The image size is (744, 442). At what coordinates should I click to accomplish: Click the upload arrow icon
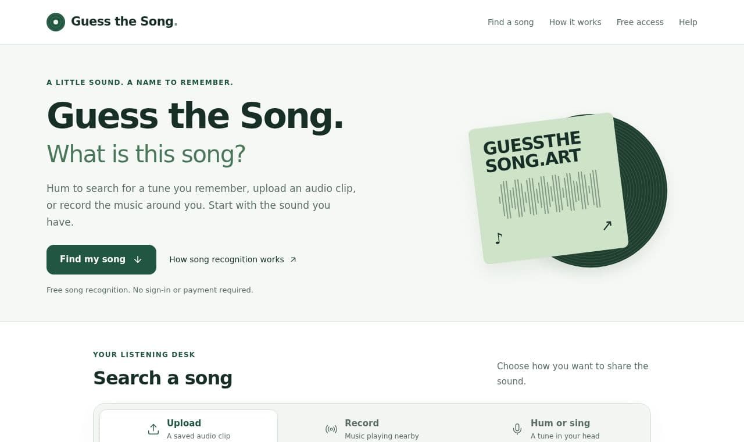[153, 429]
